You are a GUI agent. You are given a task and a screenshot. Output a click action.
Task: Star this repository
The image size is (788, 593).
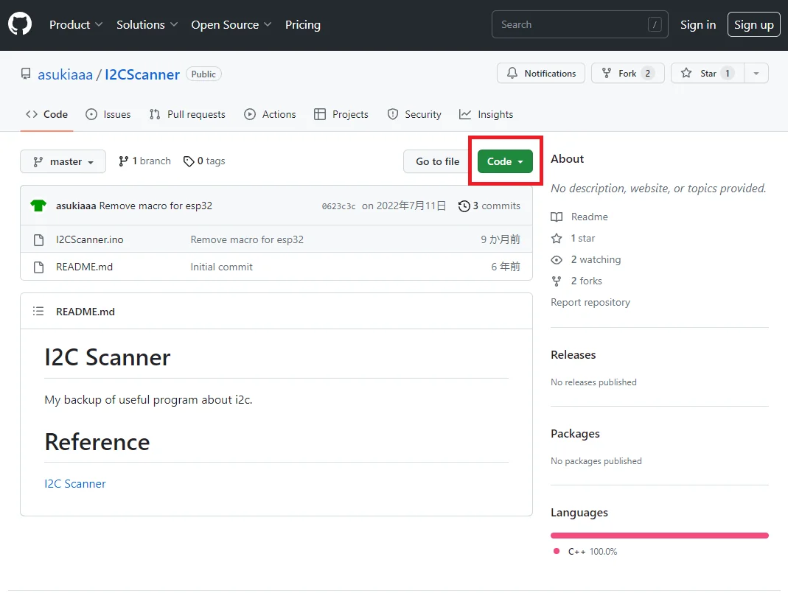(x=707, y=74)
